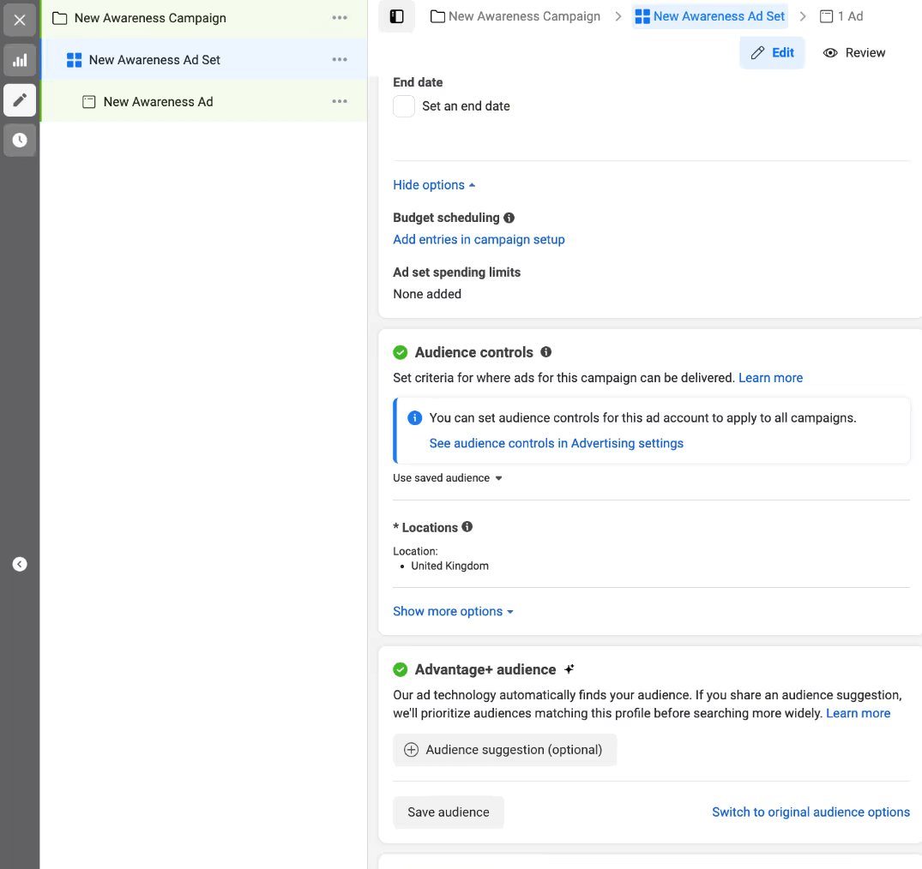Click the Advantage+ audience sparkle icon
Viewport: 922px width, 869px height.
click(569, 668)
